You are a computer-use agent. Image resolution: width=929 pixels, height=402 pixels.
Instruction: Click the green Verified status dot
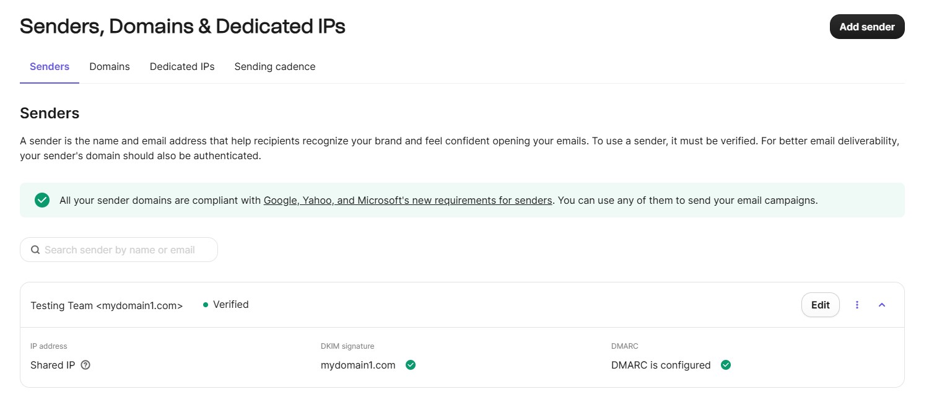pyautogui.click(x=206, y=305)
